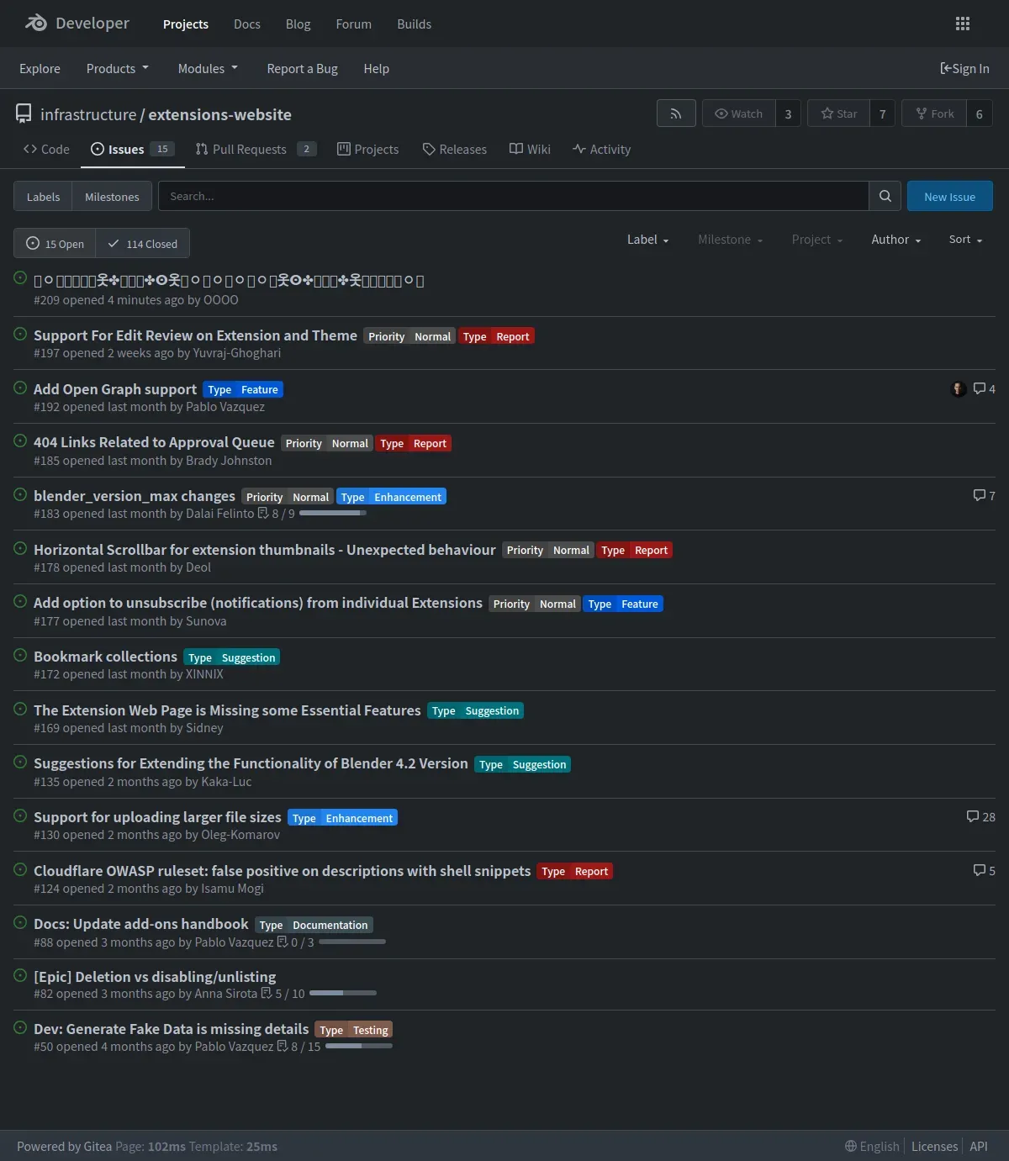The width and height of the screenshot is (1009, 1161).
Task: Click the stars count 7
Action: [882, 113]
